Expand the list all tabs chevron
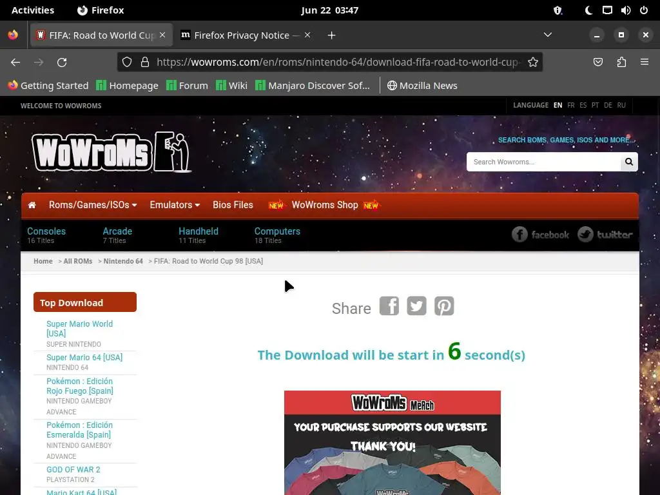 pos(548,35)
